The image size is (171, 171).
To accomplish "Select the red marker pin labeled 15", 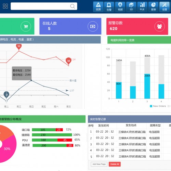I will coord(19,47).
